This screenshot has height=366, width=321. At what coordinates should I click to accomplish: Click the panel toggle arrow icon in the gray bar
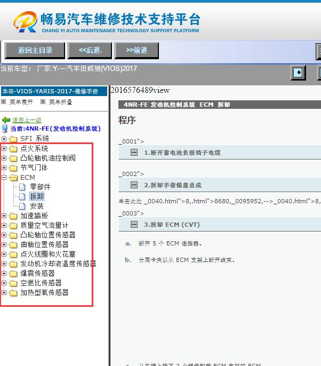point(298,73)
